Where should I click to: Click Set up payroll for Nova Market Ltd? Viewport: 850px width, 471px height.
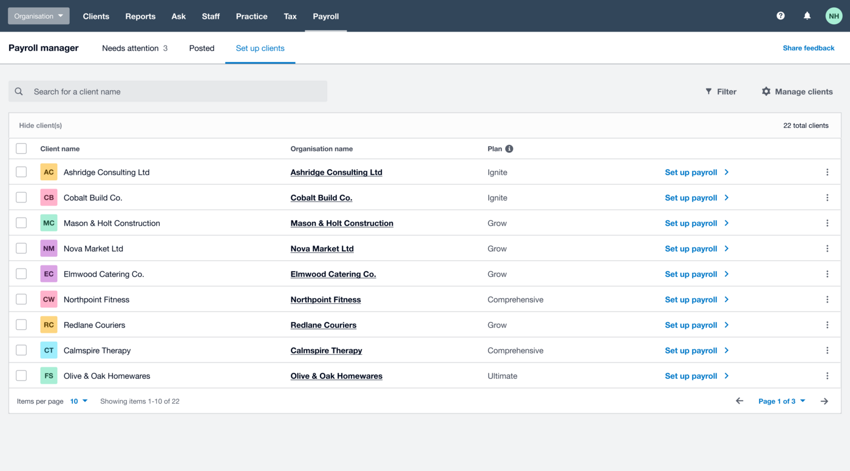click(696, 249)
